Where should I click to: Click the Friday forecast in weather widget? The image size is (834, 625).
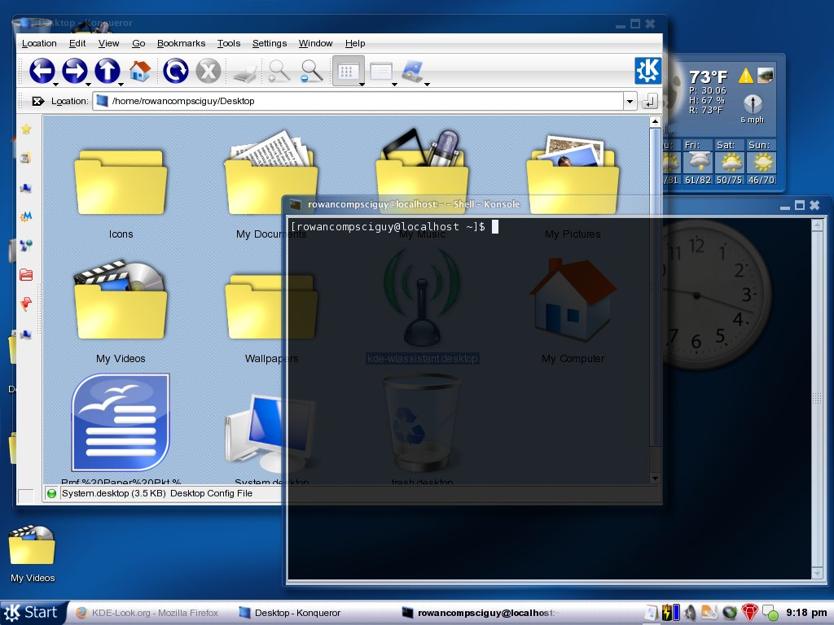tap(698, 162)
